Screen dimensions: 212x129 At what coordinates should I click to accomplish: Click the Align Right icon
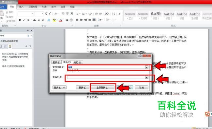pos(85,20)
